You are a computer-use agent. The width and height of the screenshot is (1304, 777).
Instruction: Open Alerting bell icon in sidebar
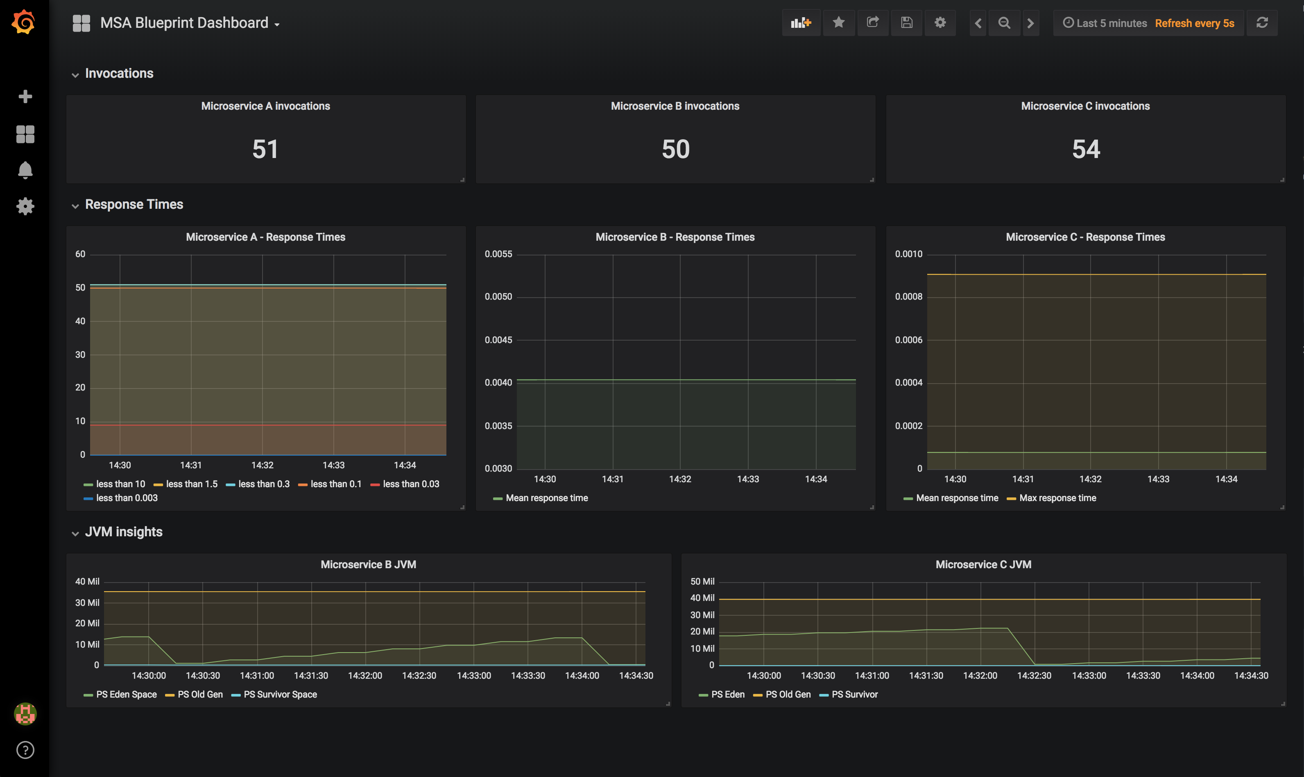pos(25,170)
